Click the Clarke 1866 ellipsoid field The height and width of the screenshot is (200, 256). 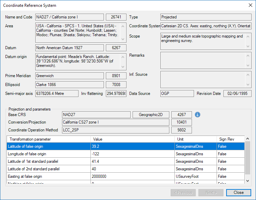pyautogui.click(x=70, y=84)
